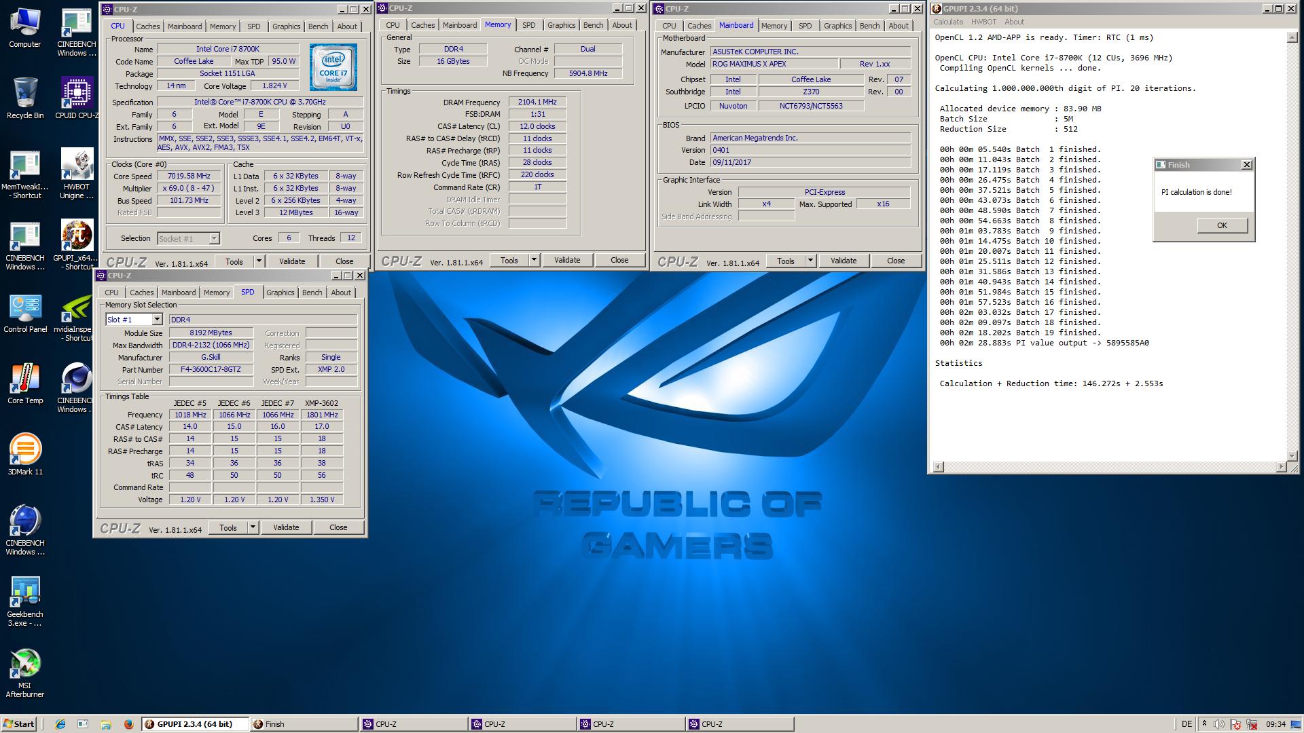This screenshot has width=1304, height=733.
Task: Click GPUPI horizontal scrollbar left arrow
Action: 939,466
